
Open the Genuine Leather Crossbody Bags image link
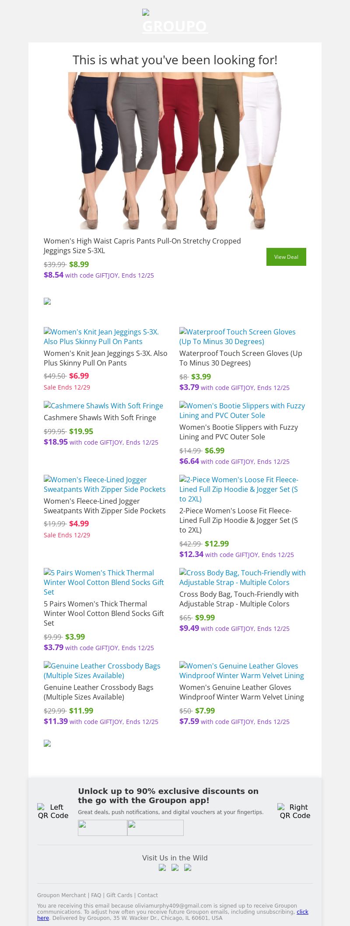(x=102, y=671)
